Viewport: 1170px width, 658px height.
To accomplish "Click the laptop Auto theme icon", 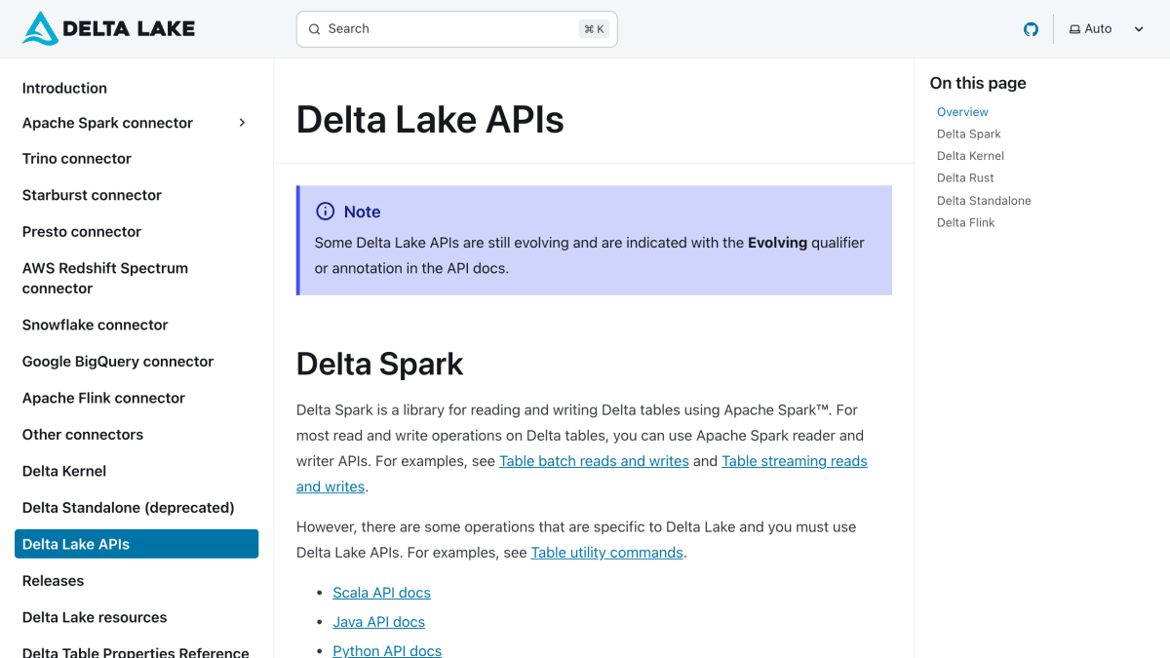I will coord(1074,29).
